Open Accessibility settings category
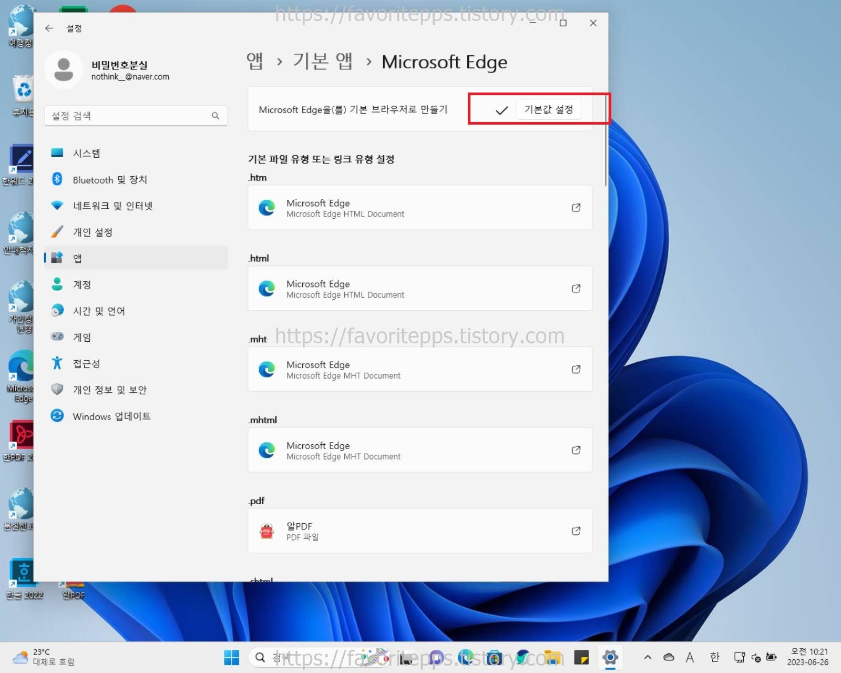This screenshot has height=673, width=841. (x=136, y=363)
